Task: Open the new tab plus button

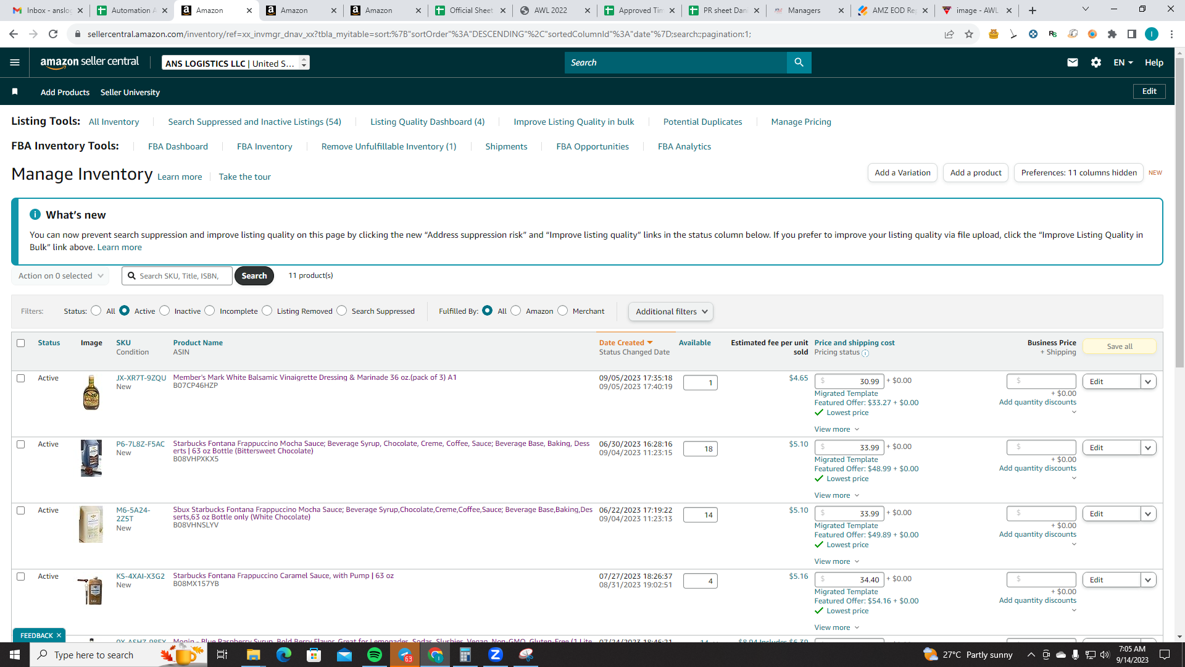Action: pyautogui.click(x=1033, y=10)
